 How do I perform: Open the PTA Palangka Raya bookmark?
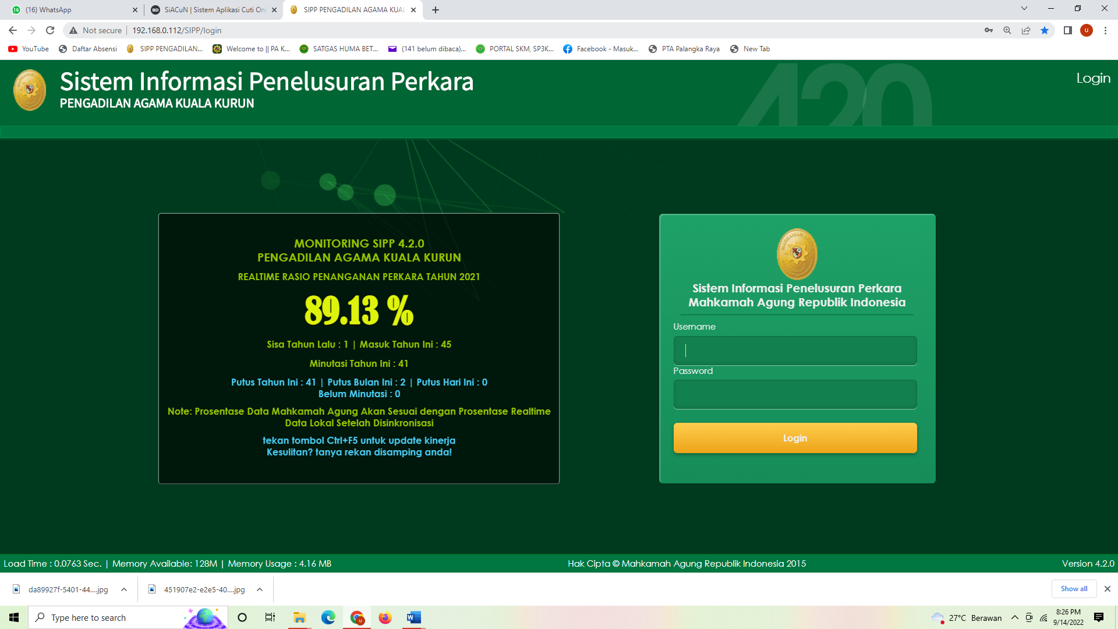pos(684,49)
